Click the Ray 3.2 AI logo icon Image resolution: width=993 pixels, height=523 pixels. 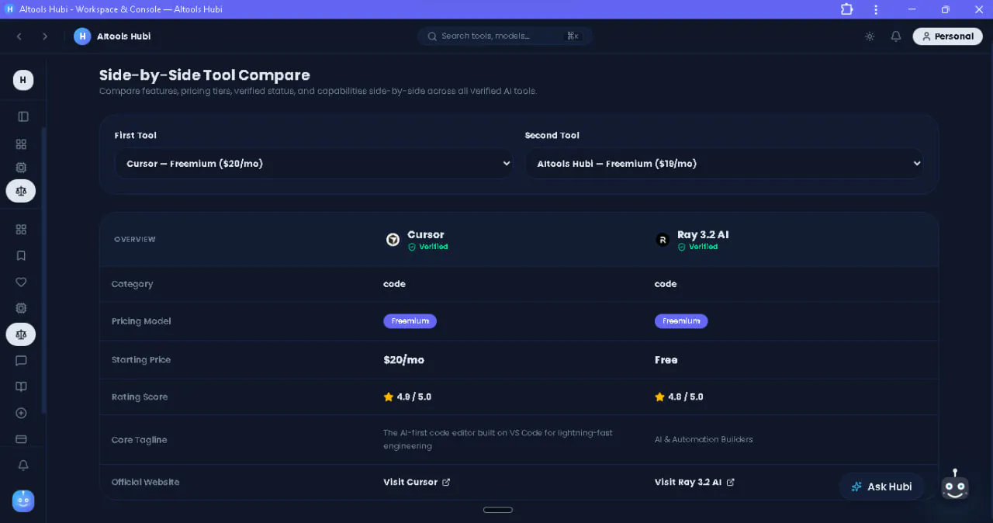click(x=663, y=240)
